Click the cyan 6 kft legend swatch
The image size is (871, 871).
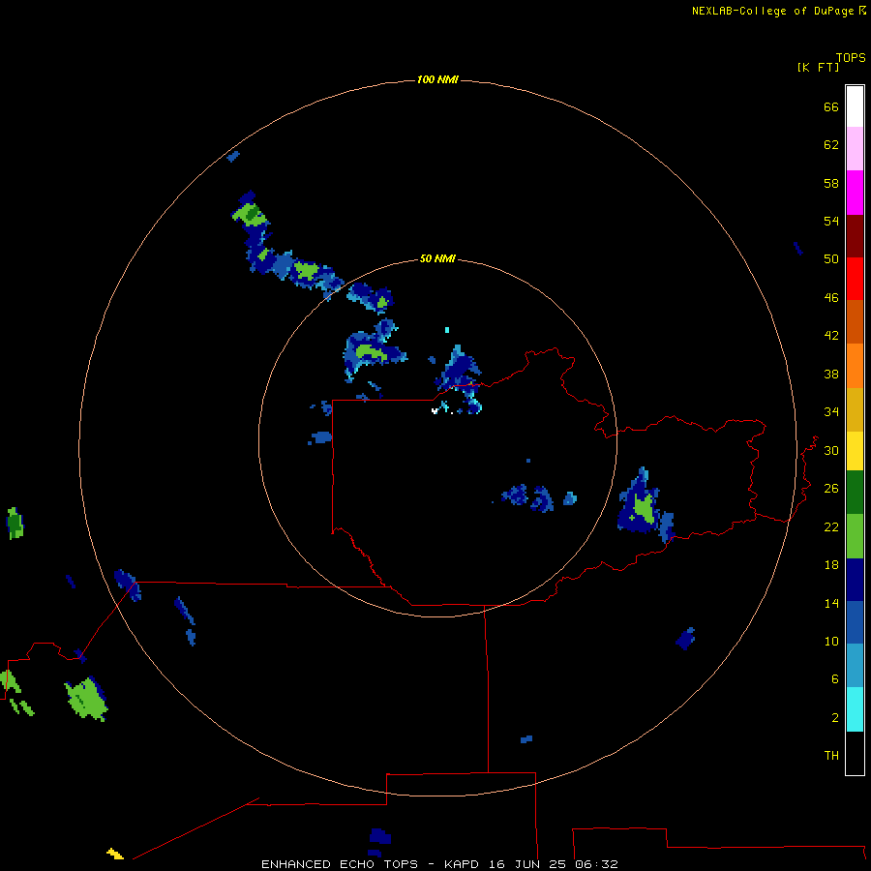click(x=855, y=709)
